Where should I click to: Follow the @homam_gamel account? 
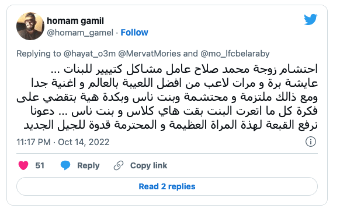point(134,33)
